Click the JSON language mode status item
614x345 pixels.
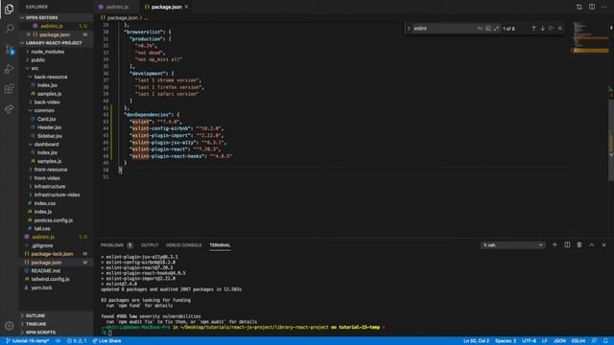[x=559, y=341]
